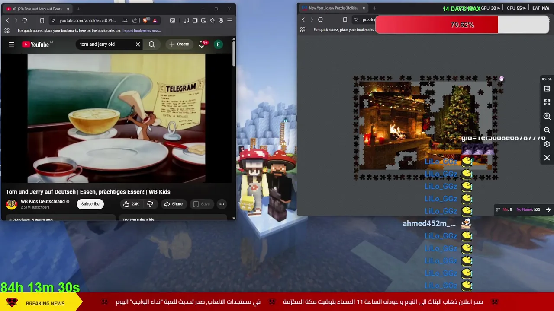Close the New Year Jigsaw Puzzle tab
The width and height of the screenshot is (554, 311).
364,8
